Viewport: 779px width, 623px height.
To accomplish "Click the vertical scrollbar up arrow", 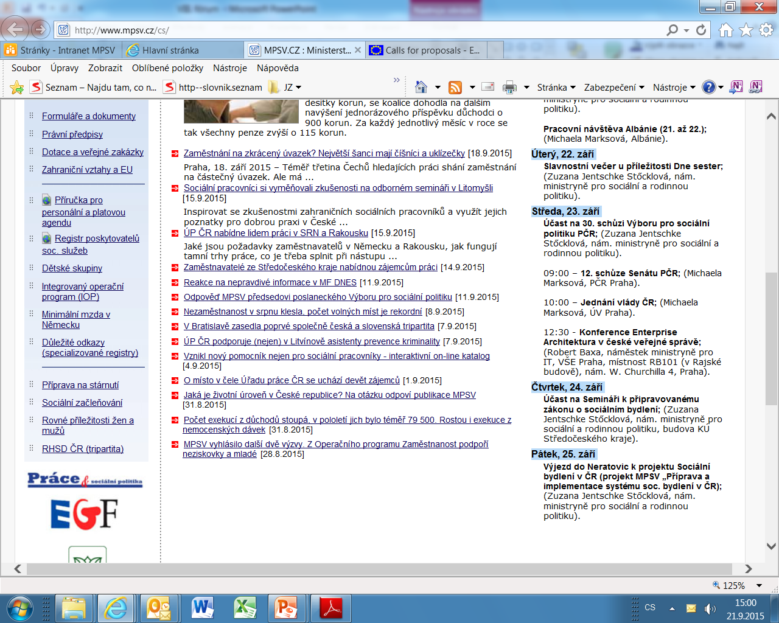I will [771, 116].
